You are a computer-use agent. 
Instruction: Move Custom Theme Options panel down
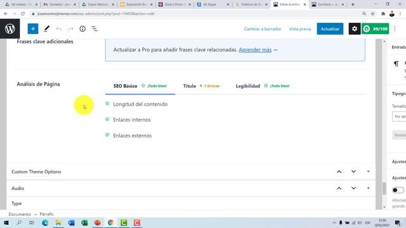point(353,172)
